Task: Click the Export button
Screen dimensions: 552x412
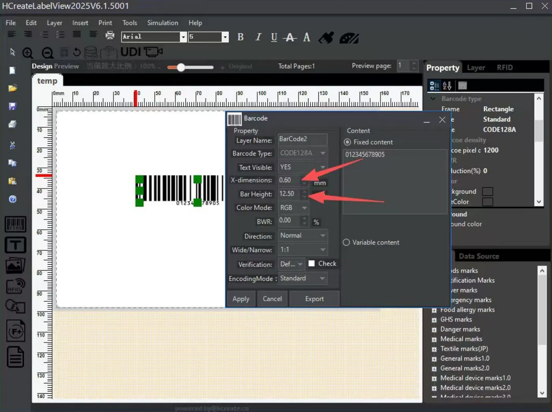Action: (314, 299)
